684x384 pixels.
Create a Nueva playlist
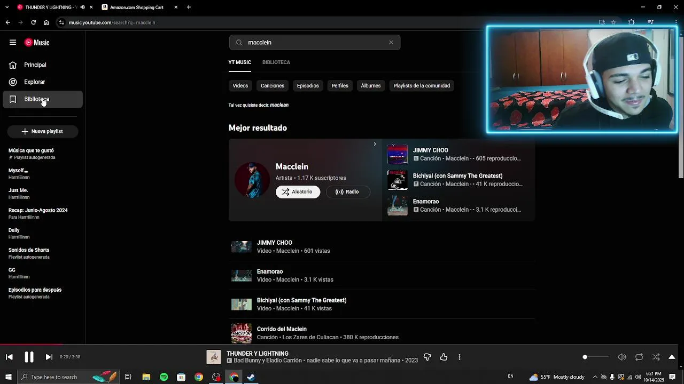[x=43, y=131]
